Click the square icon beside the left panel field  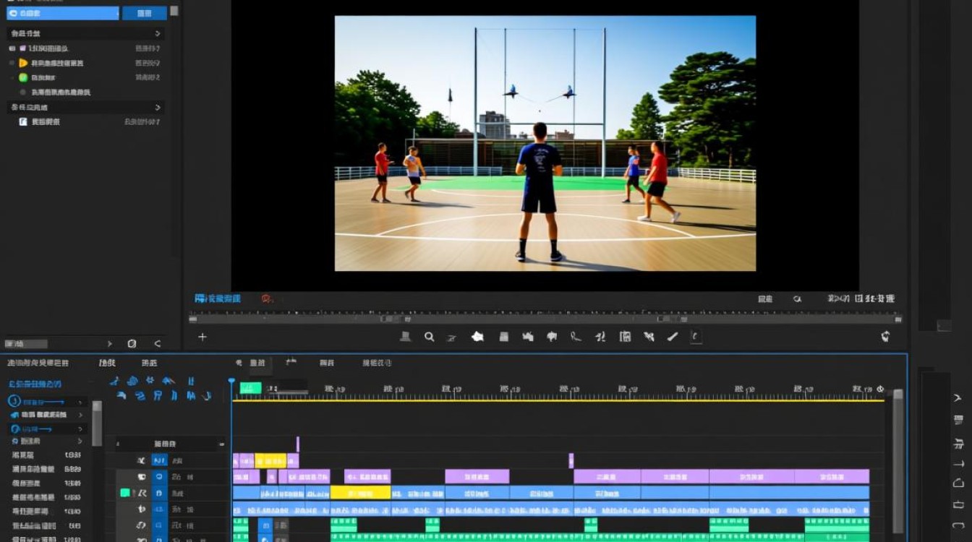tap(132, 344)
